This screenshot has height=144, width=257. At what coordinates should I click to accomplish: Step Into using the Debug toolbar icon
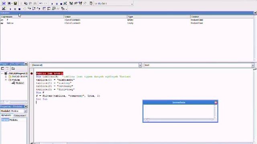pyautogui.click(x=29, y=9)
